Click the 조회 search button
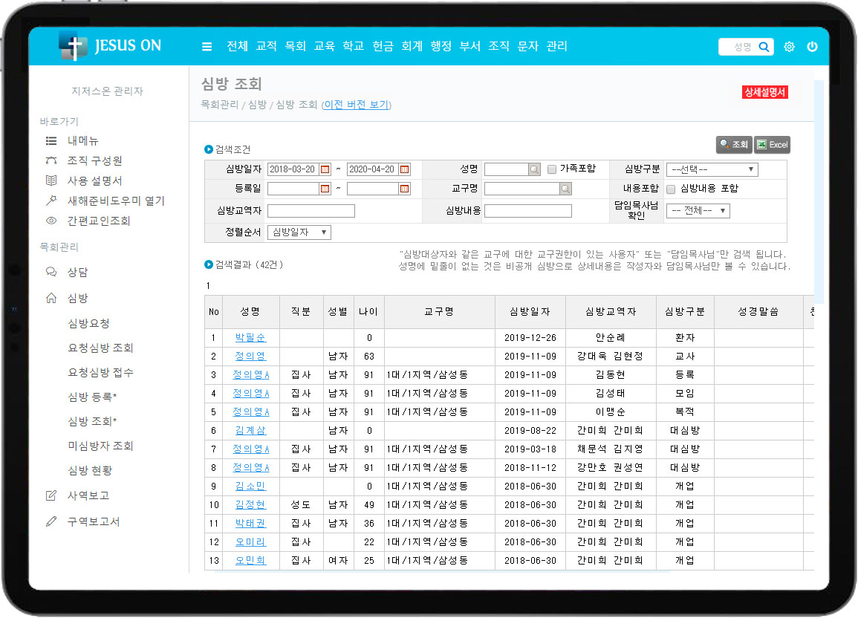Viewport: 858px width, 618px height. 733,145
